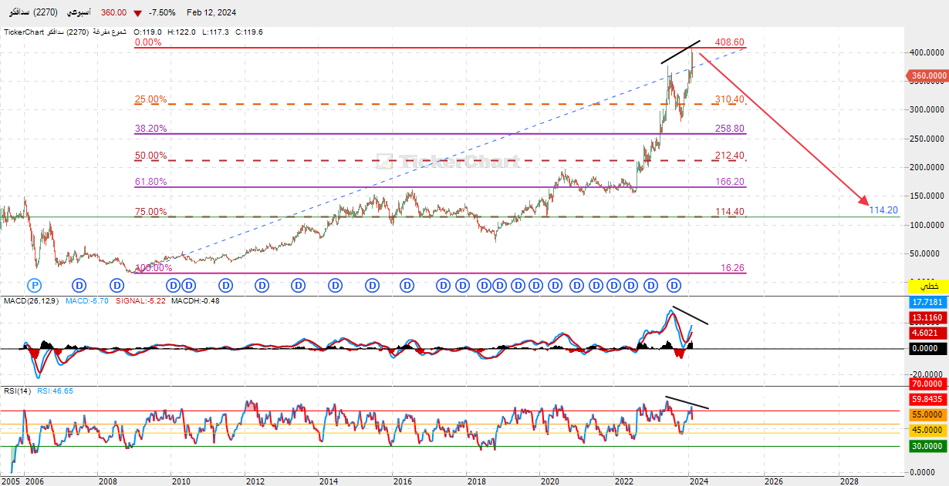Click the TickerChart watermark logo on chart
949x486 pixels.
447,162
